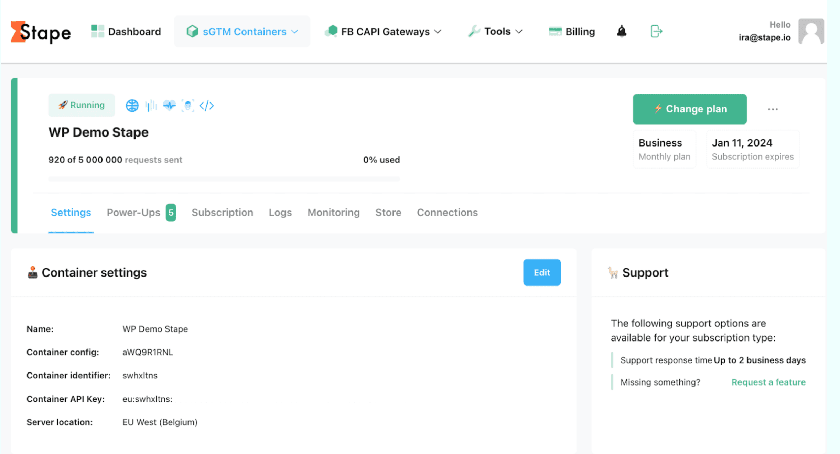Click Request a feature link
Screen dimensions: 840x454
(768, 382)
